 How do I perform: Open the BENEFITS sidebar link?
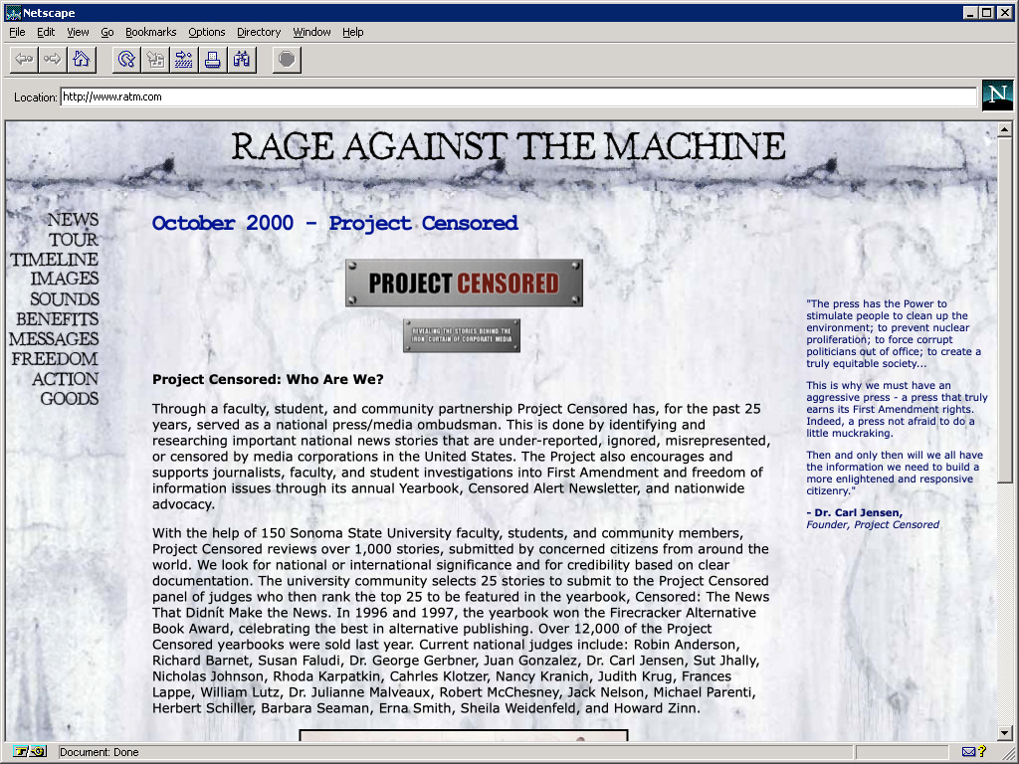click(x=57, y=319)
